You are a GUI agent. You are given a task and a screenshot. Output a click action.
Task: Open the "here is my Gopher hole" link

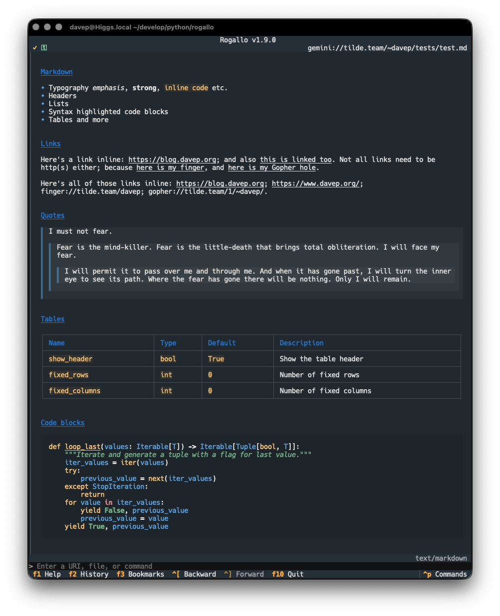(272, 167)
